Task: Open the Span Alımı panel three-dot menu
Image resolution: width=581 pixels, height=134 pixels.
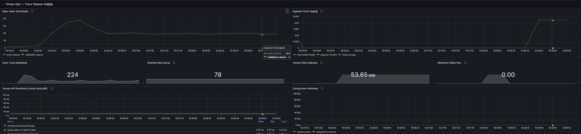Action: click(287, 11)
